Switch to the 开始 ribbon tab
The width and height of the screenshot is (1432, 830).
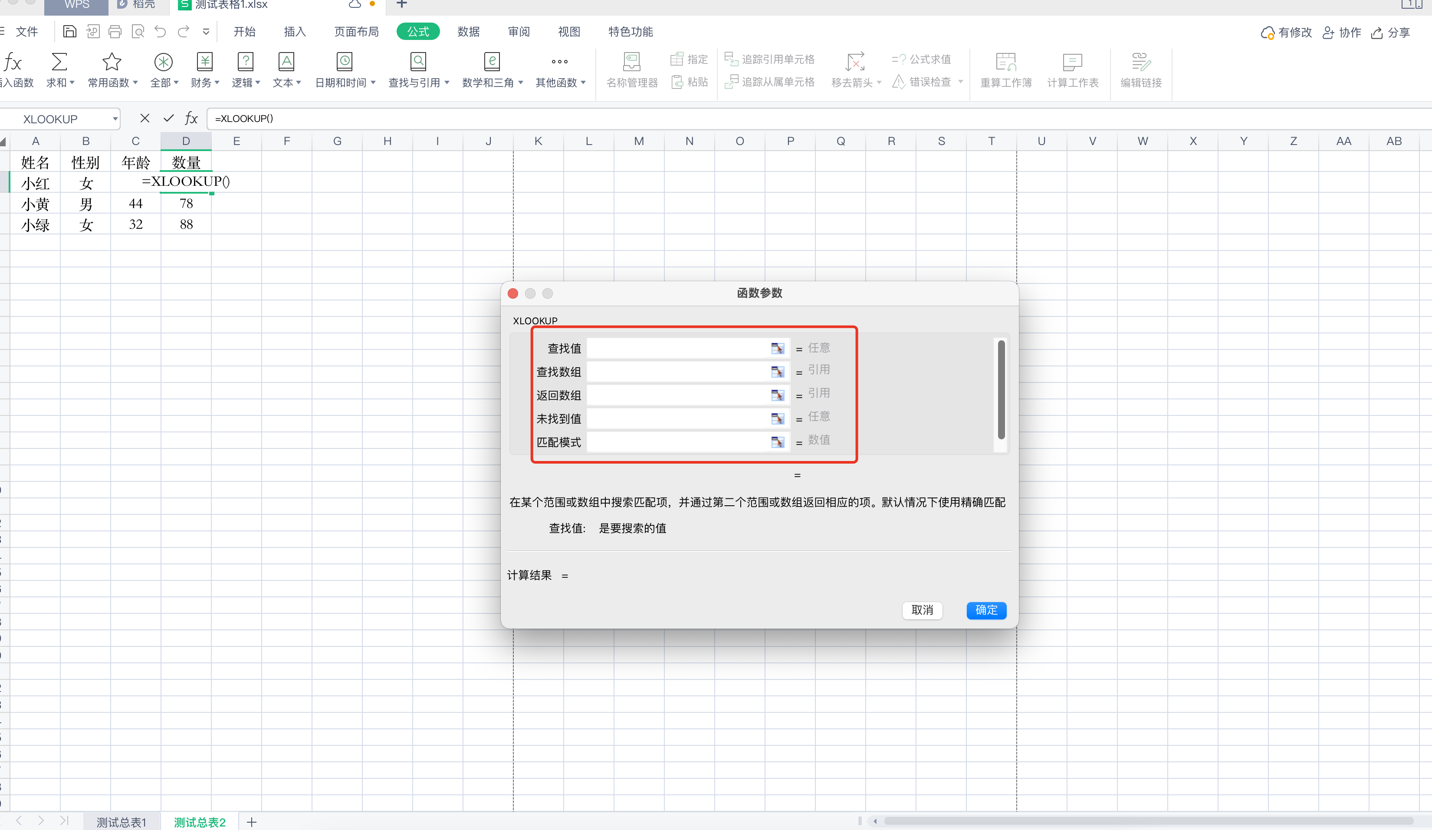click(x=244, y=32)
